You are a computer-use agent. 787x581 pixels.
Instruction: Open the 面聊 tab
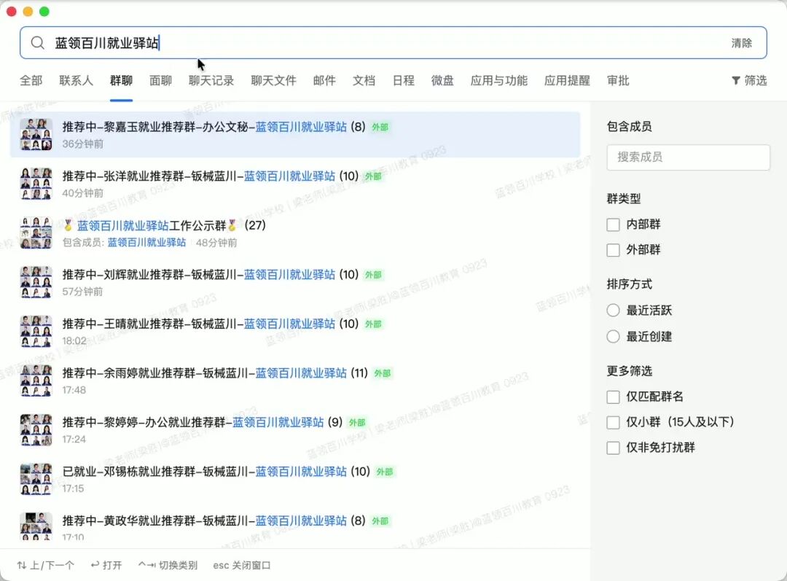pyautogui.click(x=160, y=80)
